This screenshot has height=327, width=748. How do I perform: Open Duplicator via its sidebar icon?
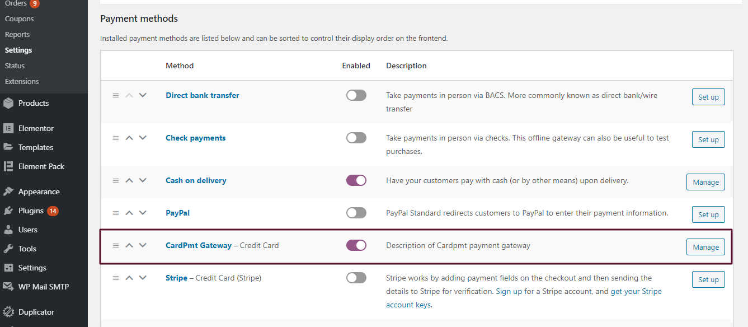9,311
